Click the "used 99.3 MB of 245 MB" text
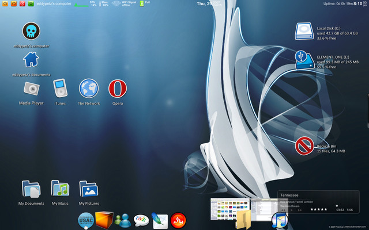This screenshot has width=369, height=230. click(338, 62)
